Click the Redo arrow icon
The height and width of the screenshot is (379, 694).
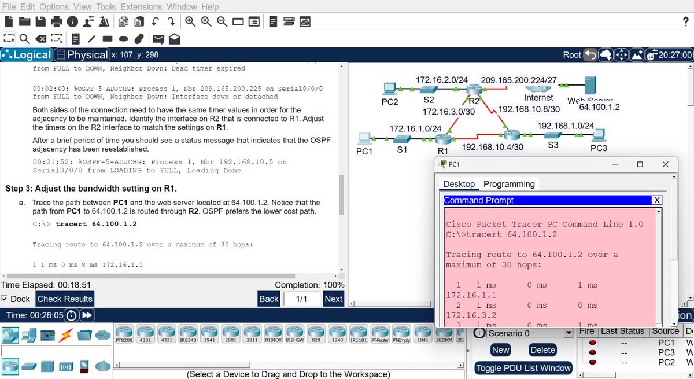coord(171,21)
